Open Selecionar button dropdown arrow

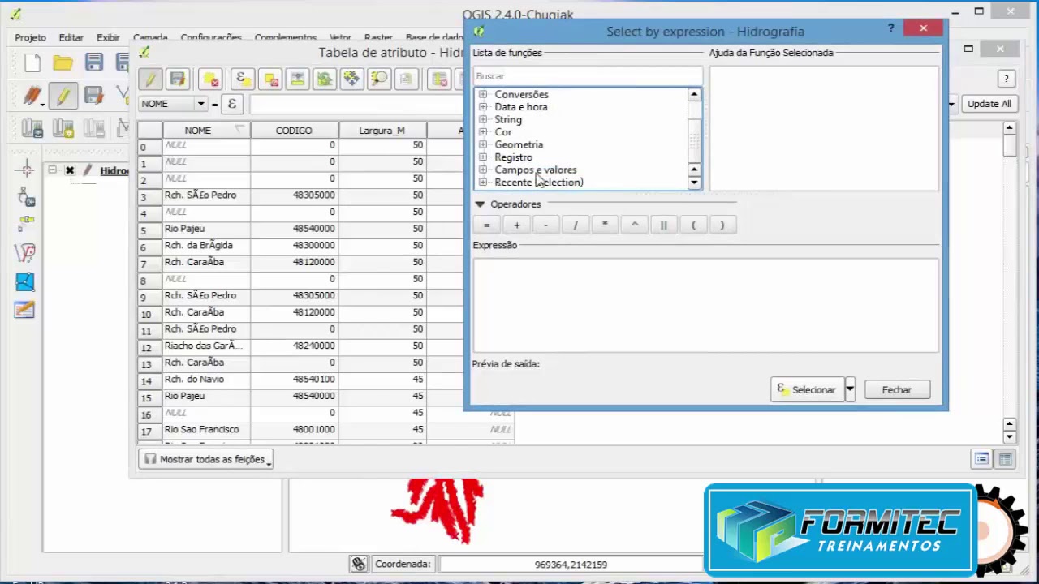click(x=850, y=389)
